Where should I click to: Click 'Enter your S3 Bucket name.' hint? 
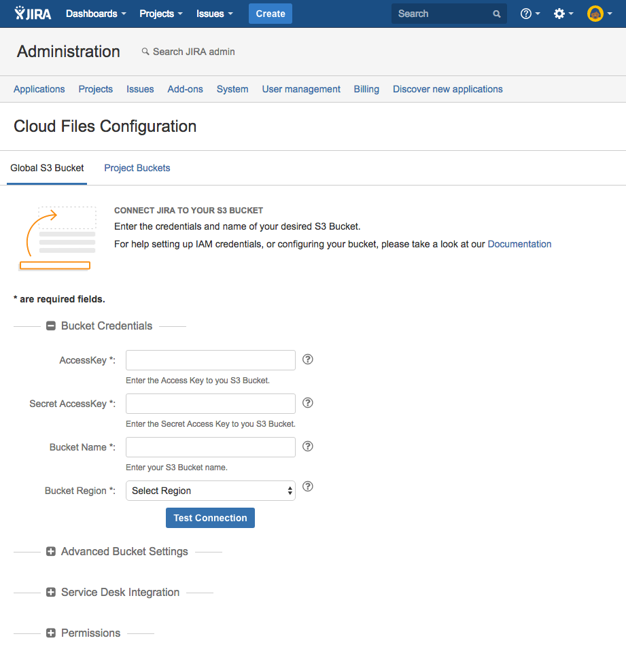click(x=177, y=468)
